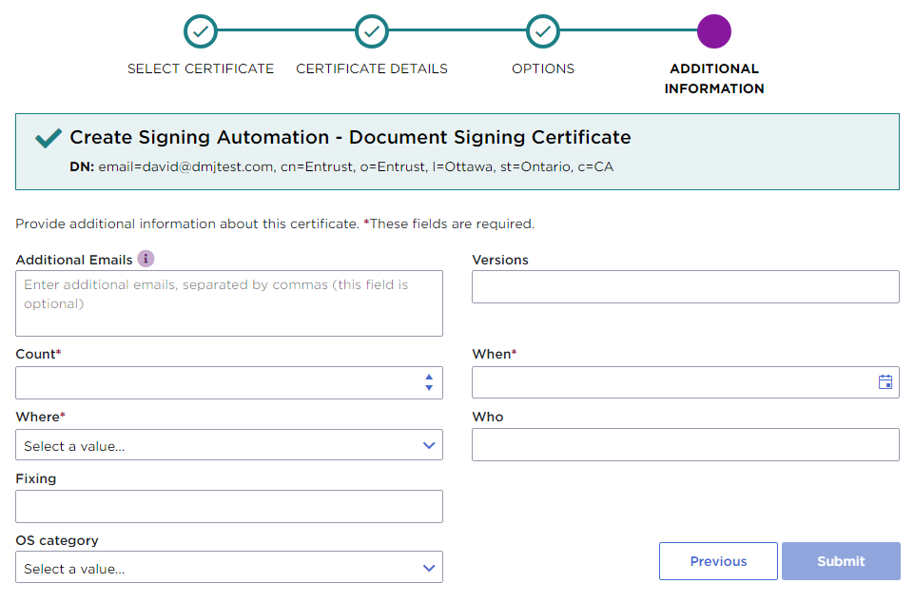Image resolution: width=914 pixels, height=603 pixels.
Task: Click the purple Additional Information step circle
Action: [x=714, y=31]
